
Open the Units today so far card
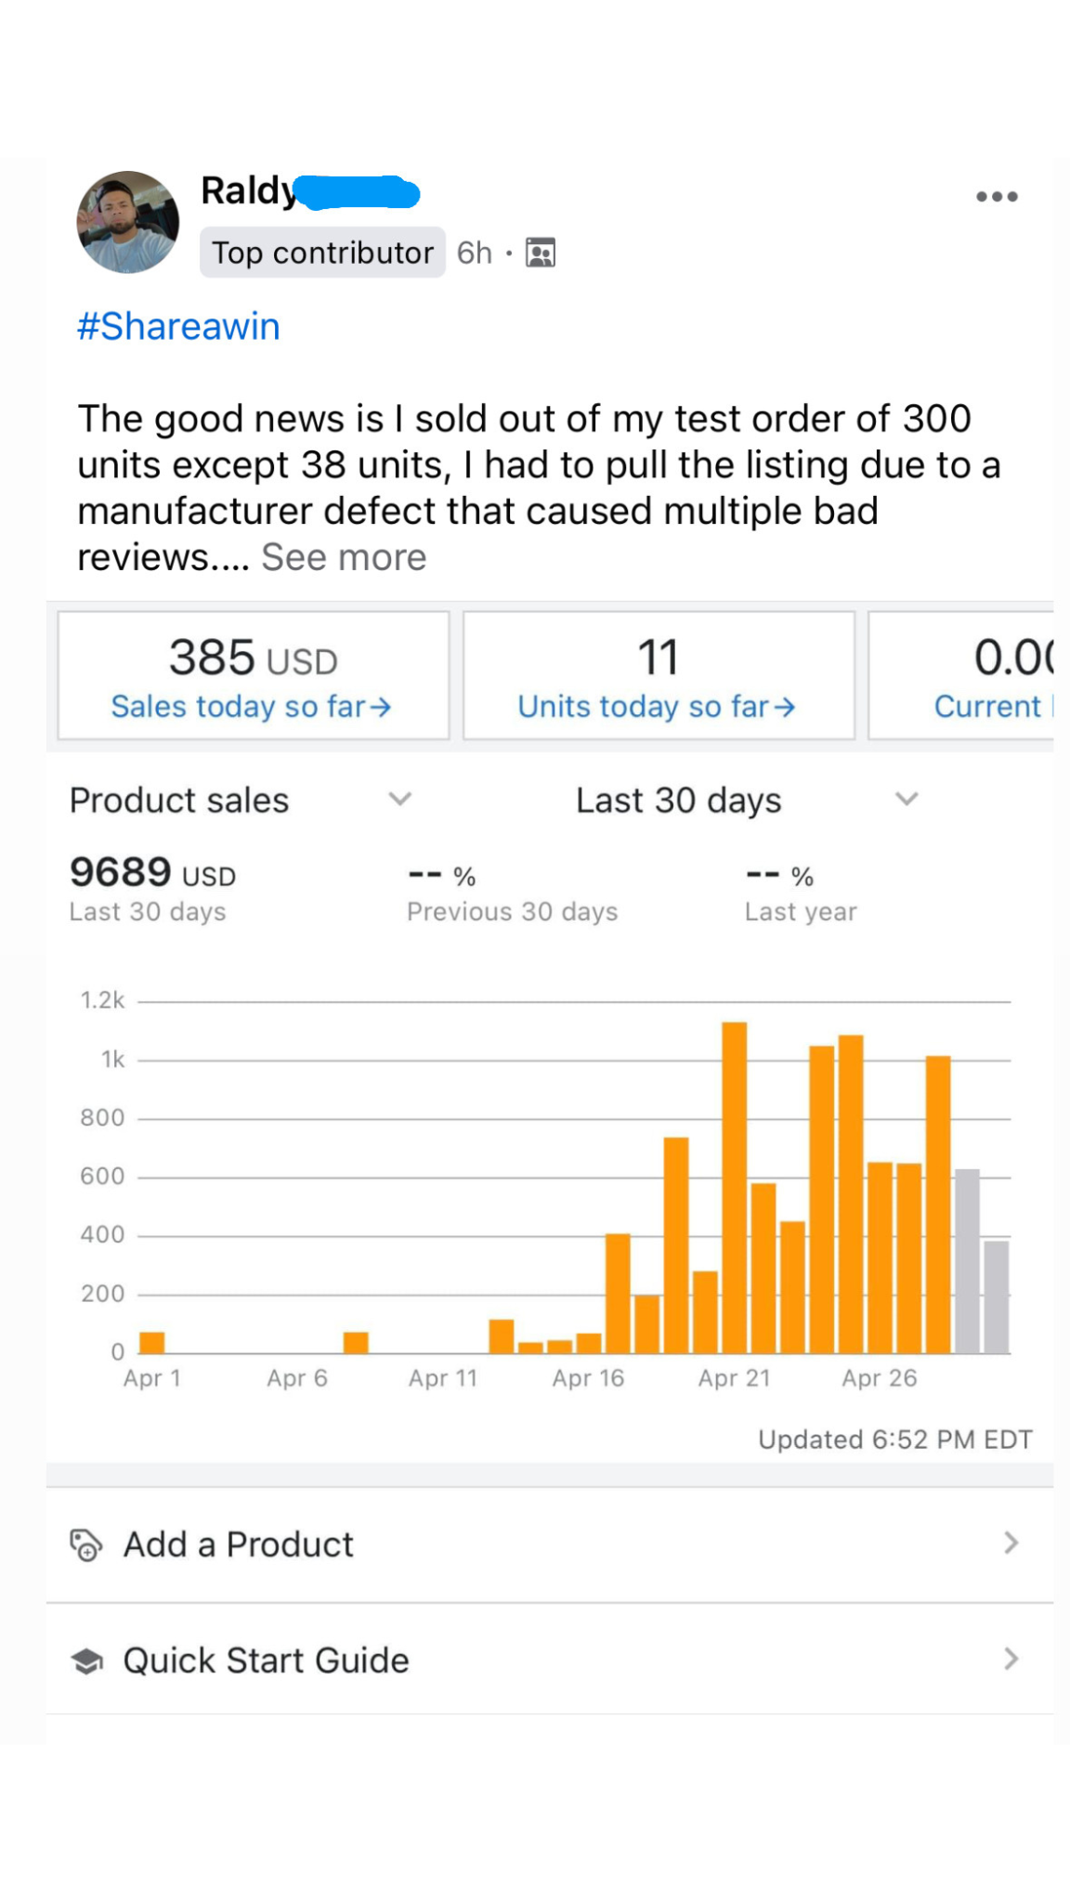click(659, 675)
